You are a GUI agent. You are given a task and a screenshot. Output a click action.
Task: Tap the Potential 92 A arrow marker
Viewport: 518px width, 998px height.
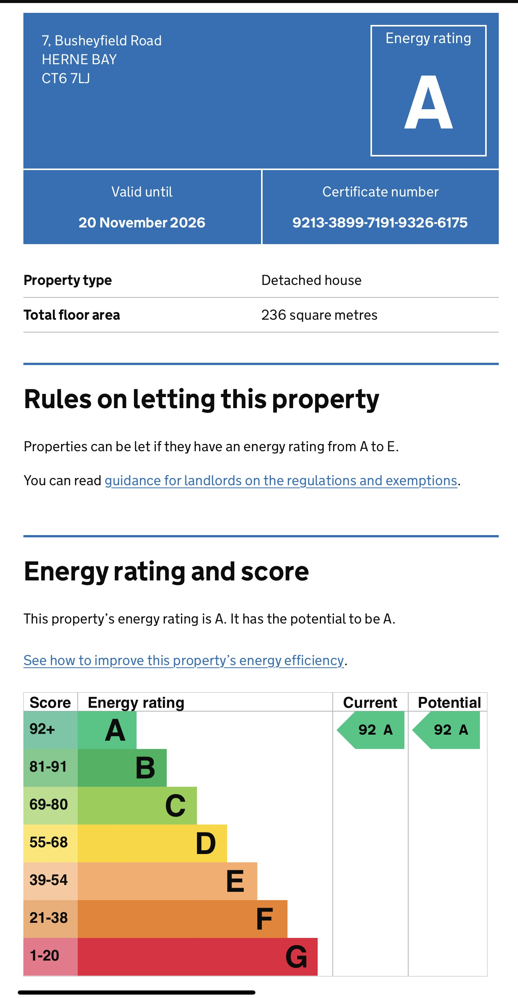coord(447,730)
